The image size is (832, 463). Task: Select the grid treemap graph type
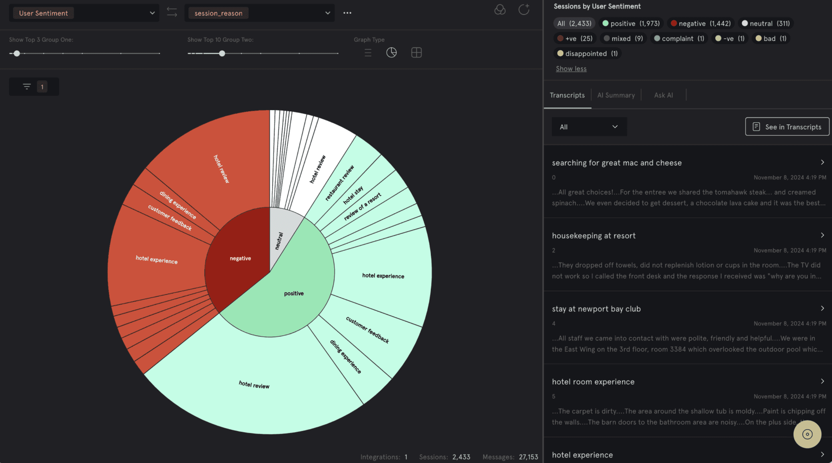(416, 53)
